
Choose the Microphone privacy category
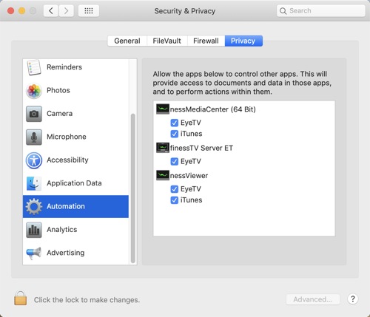[75, 137]
